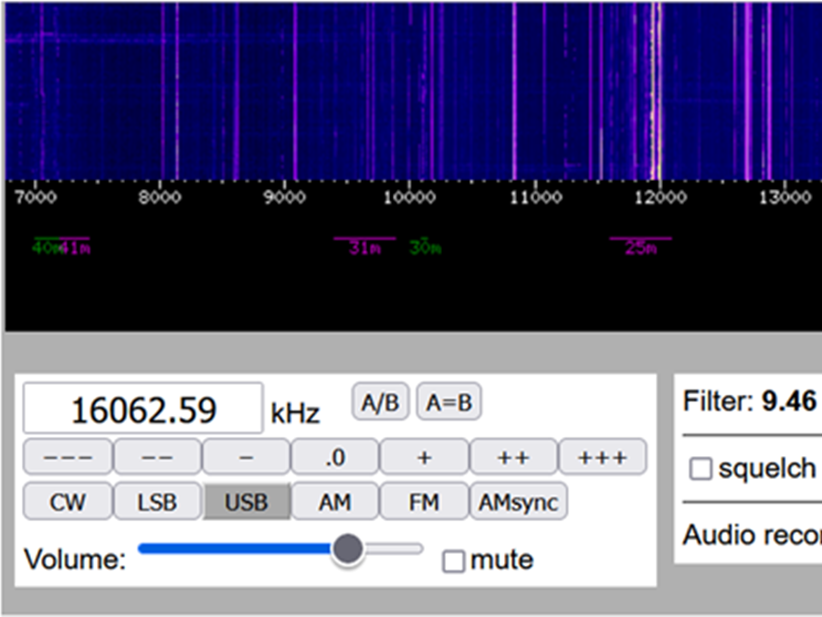Click the 30m band label
Viewport: 822px width, 617px height.
[425, 247]
